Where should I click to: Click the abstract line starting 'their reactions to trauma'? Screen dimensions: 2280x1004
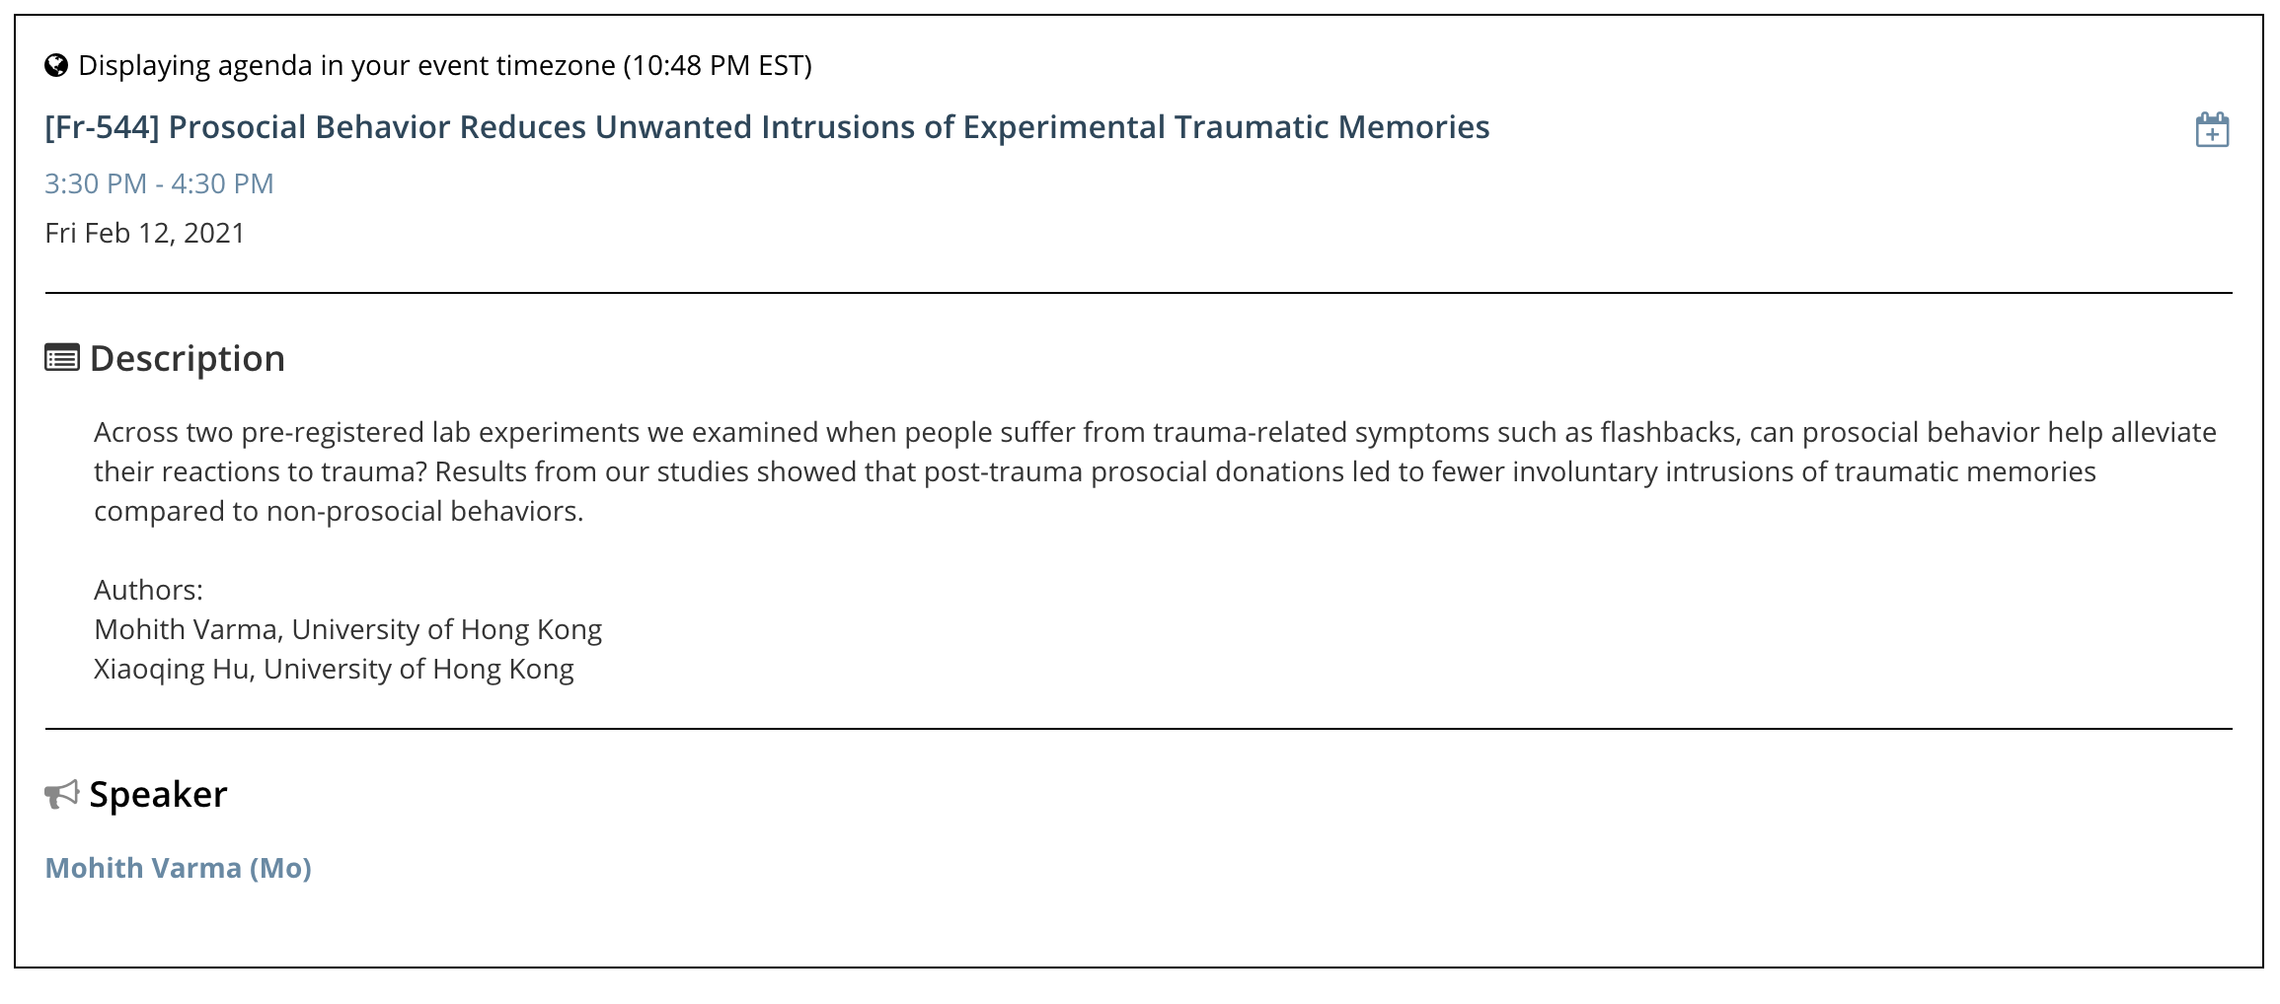click(1095, 471)
